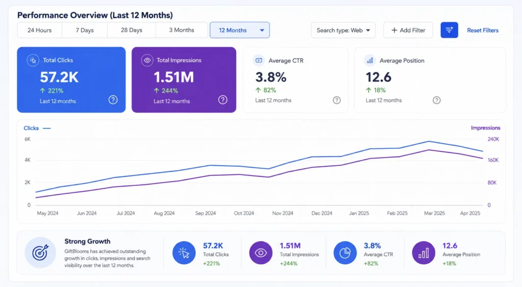
Task: Select the 24 Hours time range
Action: pyautogui.click(x=40, y=30)
